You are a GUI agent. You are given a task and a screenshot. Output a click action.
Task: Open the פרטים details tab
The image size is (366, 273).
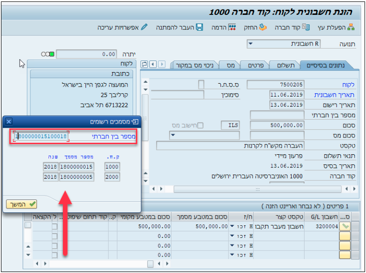pyautogui.click(x=256, y=65)
